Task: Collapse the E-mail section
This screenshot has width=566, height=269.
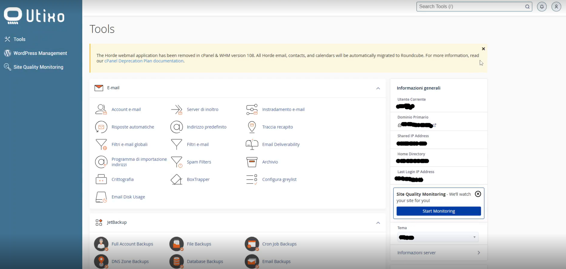Action: 378,88
